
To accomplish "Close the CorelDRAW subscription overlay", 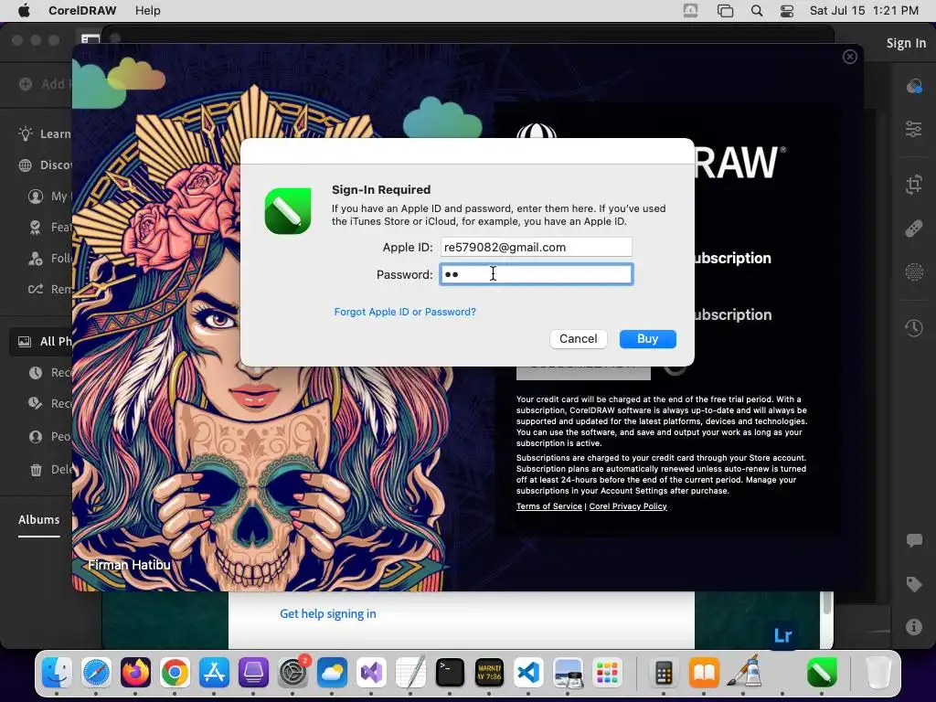I will (849, 57).
